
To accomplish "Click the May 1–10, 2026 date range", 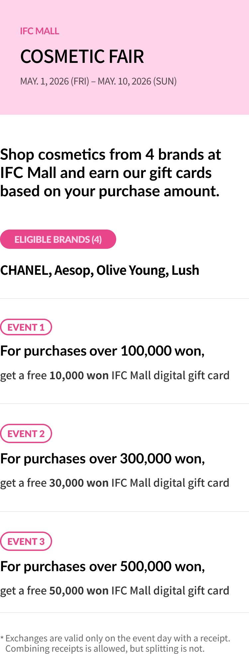I will point(98,82).
